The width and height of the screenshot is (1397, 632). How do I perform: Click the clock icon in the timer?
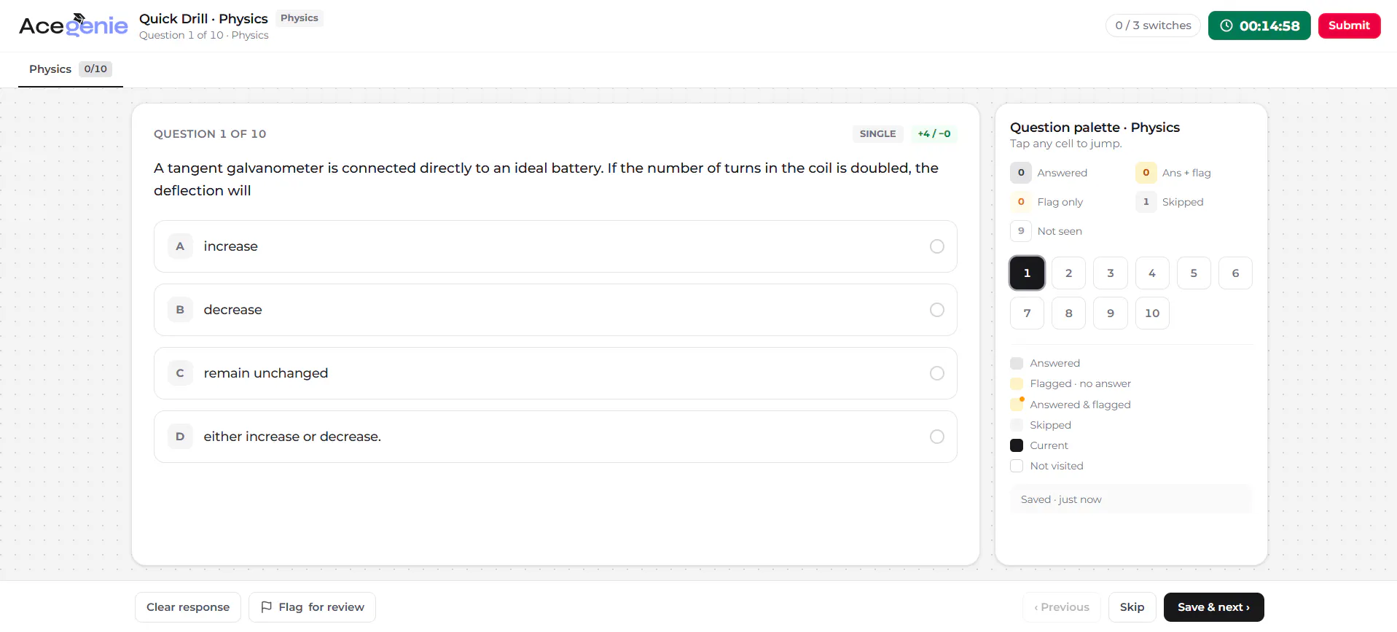coord(1226,26)
